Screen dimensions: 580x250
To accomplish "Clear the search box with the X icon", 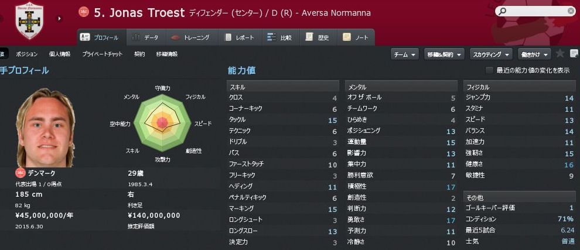I will (571, 11).
